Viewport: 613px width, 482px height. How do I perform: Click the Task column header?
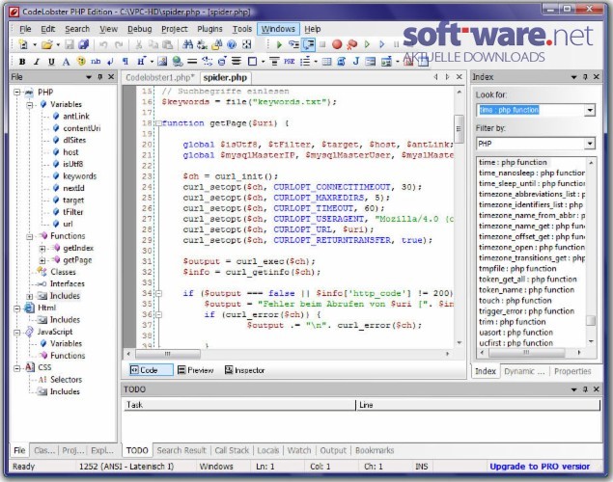tap(238, 405)
